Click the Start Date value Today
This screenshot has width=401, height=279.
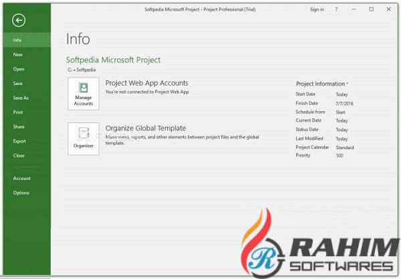pos(342,94)
